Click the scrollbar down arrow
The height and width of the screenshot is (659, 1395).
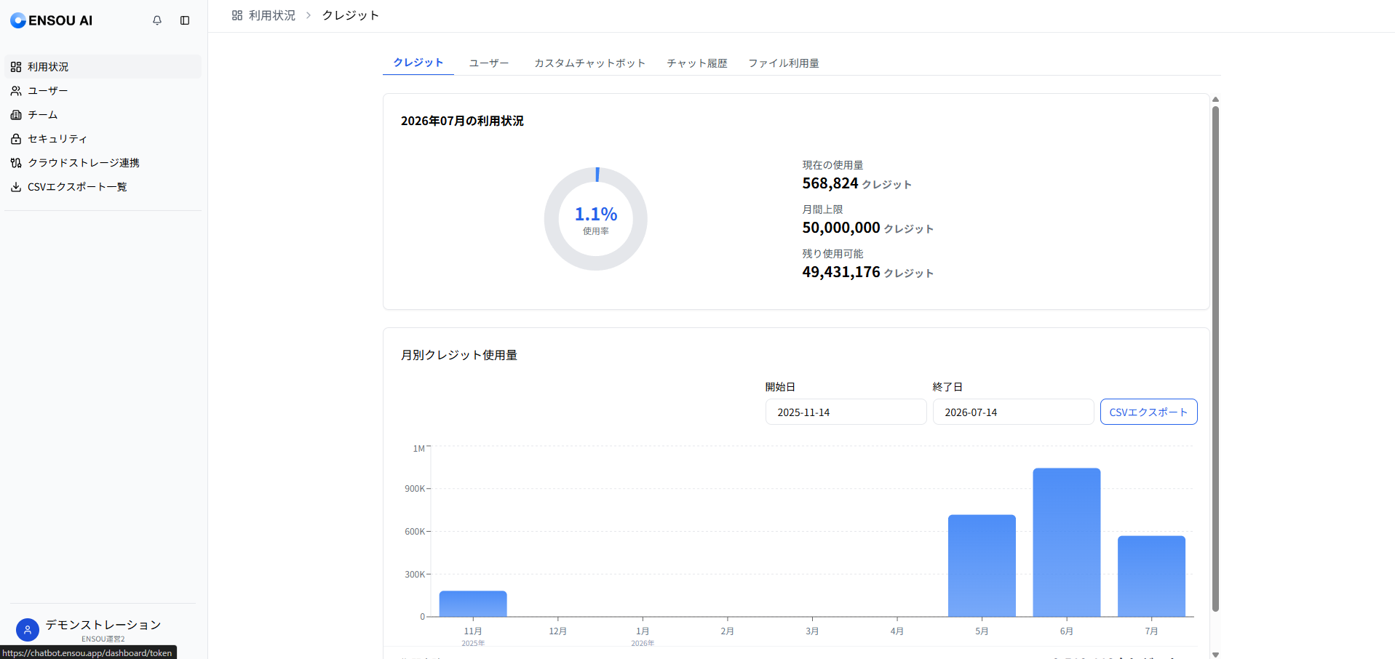pyautogui.click(x=1215, y=655)
